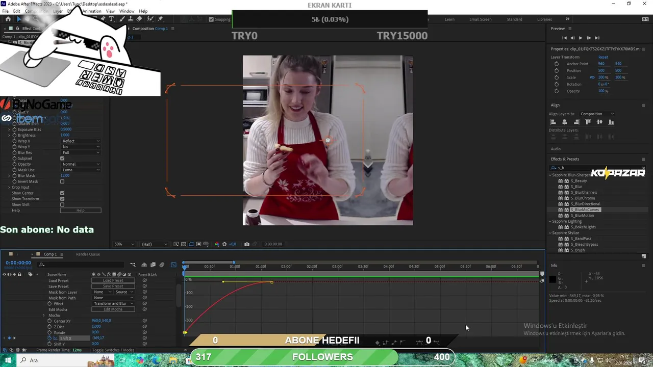
Task: Enable motion blur switch in timeline header
Action: click(x=162, y=265)
